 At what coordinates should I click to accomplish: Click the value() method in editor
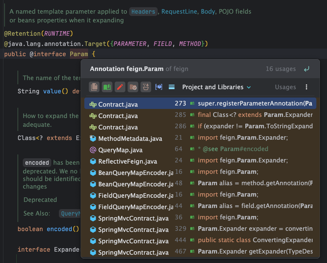(x=55, y=91)
